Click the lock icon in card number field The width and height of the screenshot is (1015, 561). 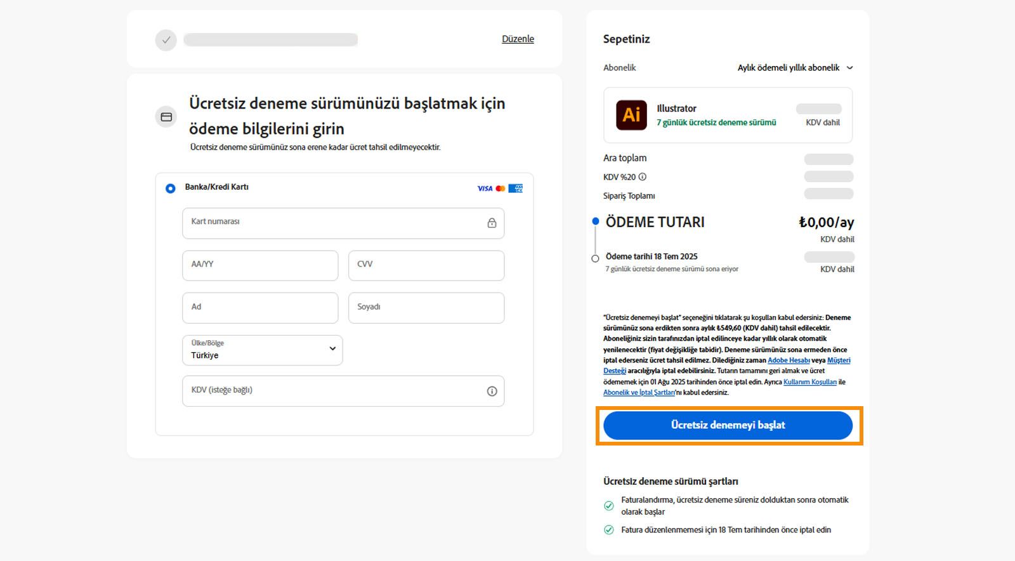[x=492, y=223]
